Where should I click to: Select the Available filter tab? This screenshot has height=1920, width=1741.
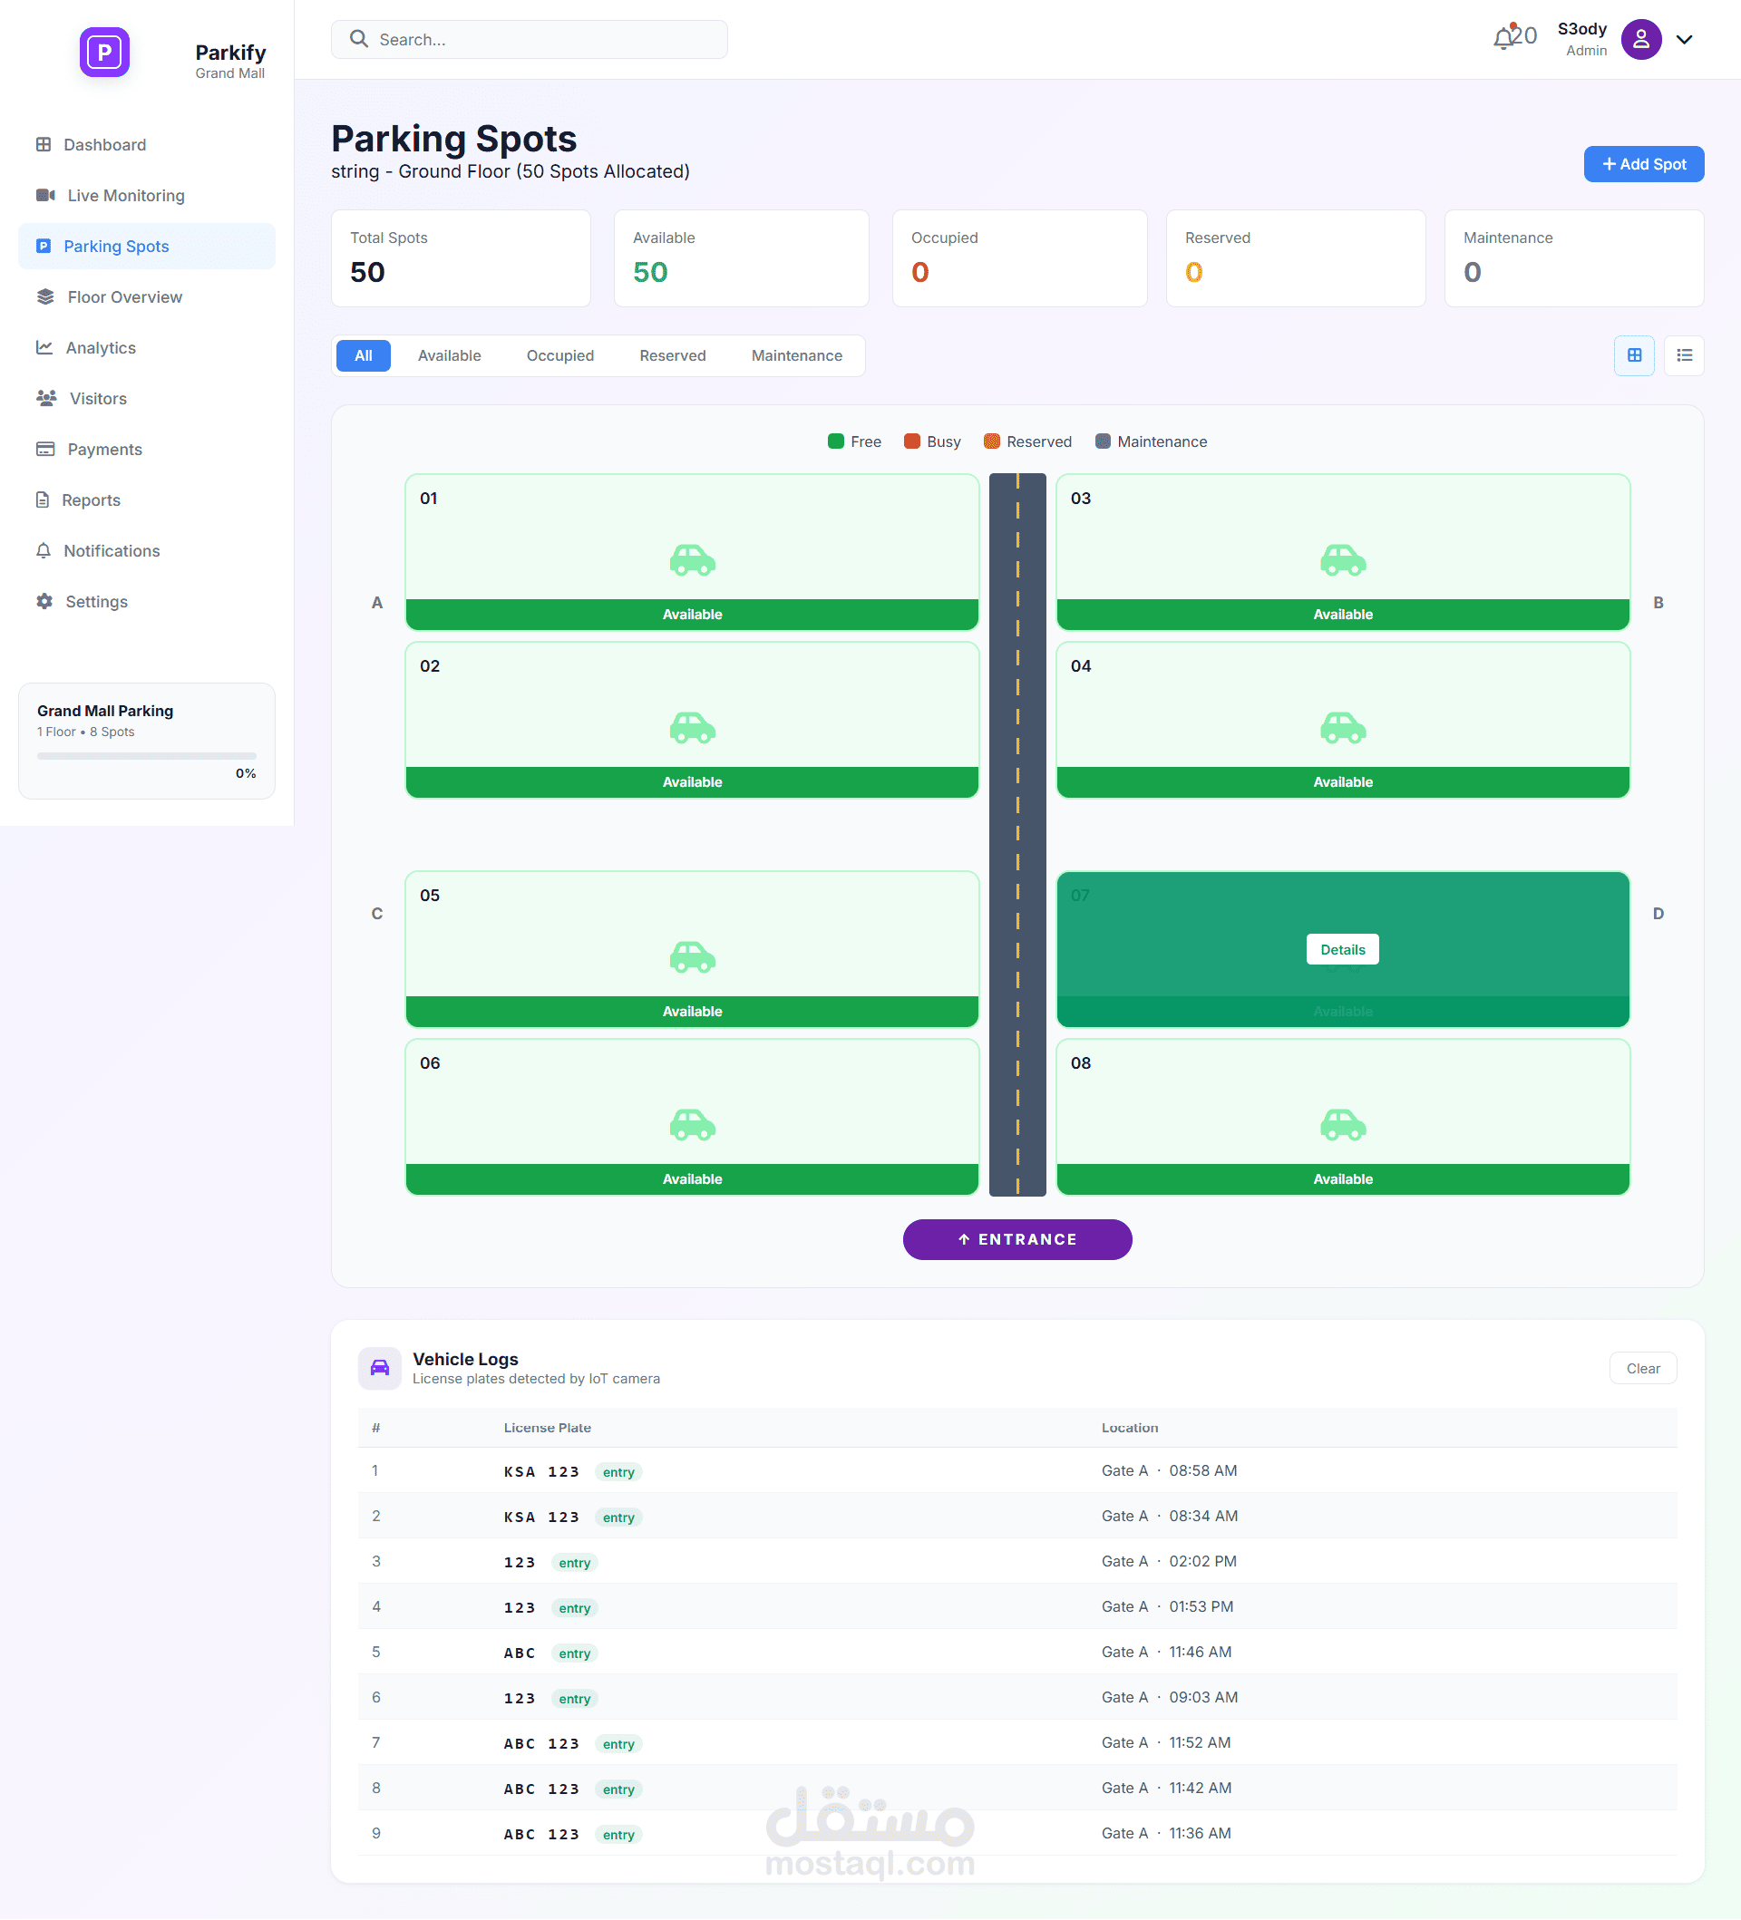coord(450,355)
